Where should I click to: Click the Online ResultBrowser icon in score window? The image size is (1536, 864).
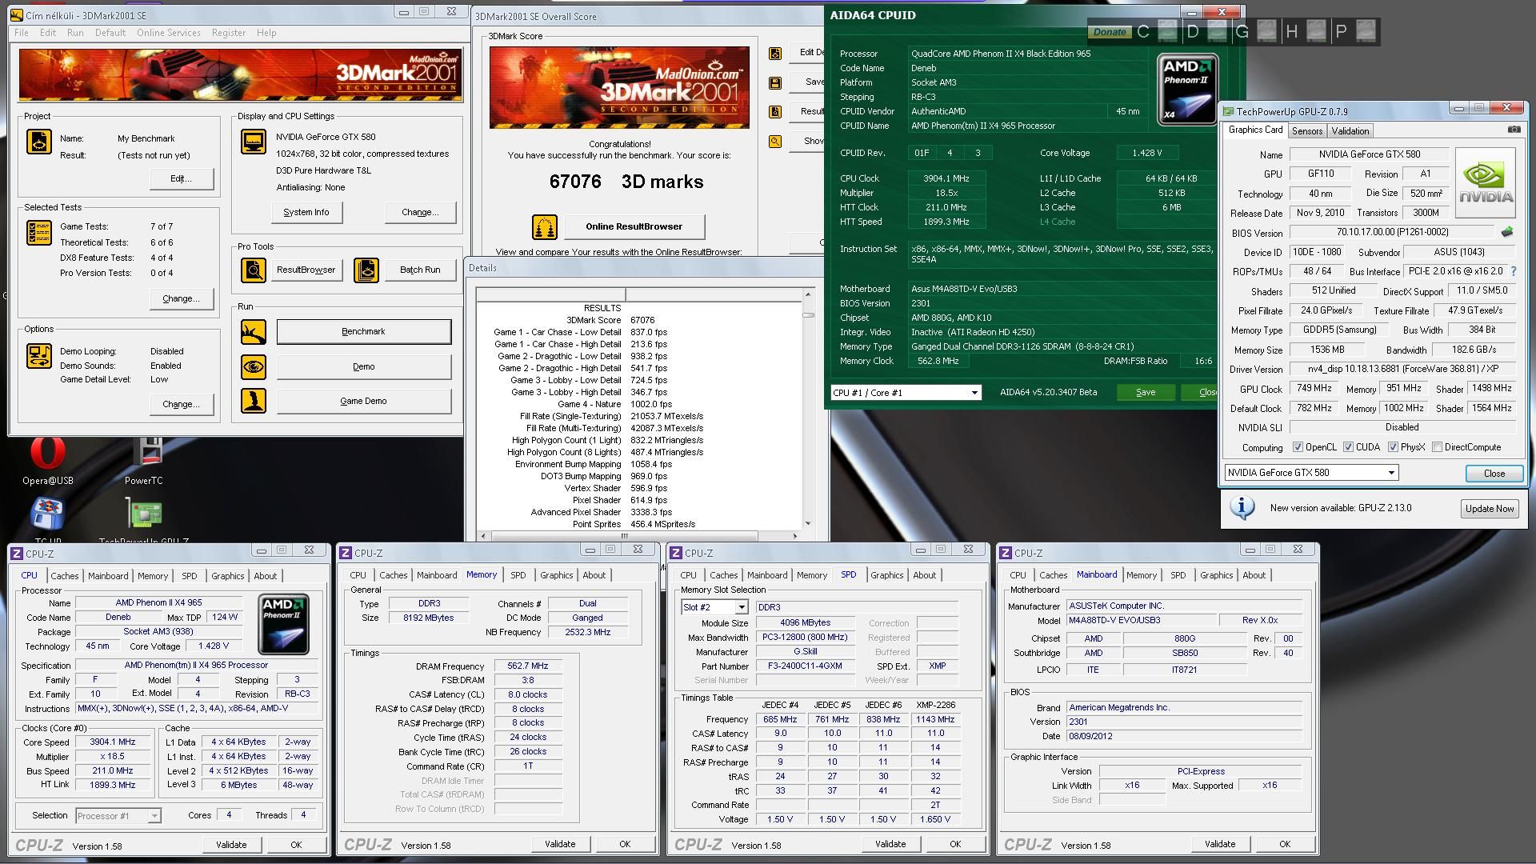coord(545,226)
